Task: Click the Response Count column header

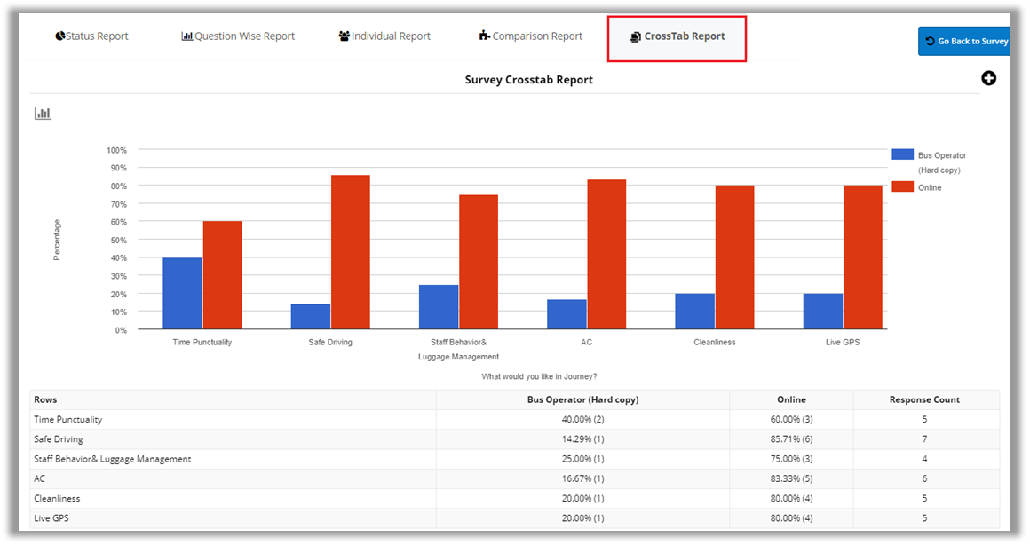Action: tap(925, 399)
